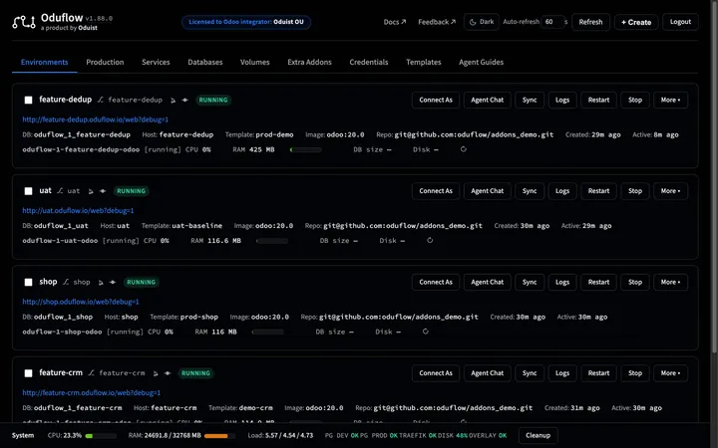The height and width of the screenshot is (448, 718).
Task: Click the moon icon in the Dark toggle
Action: pyautogui.click(x=473, y=22)
